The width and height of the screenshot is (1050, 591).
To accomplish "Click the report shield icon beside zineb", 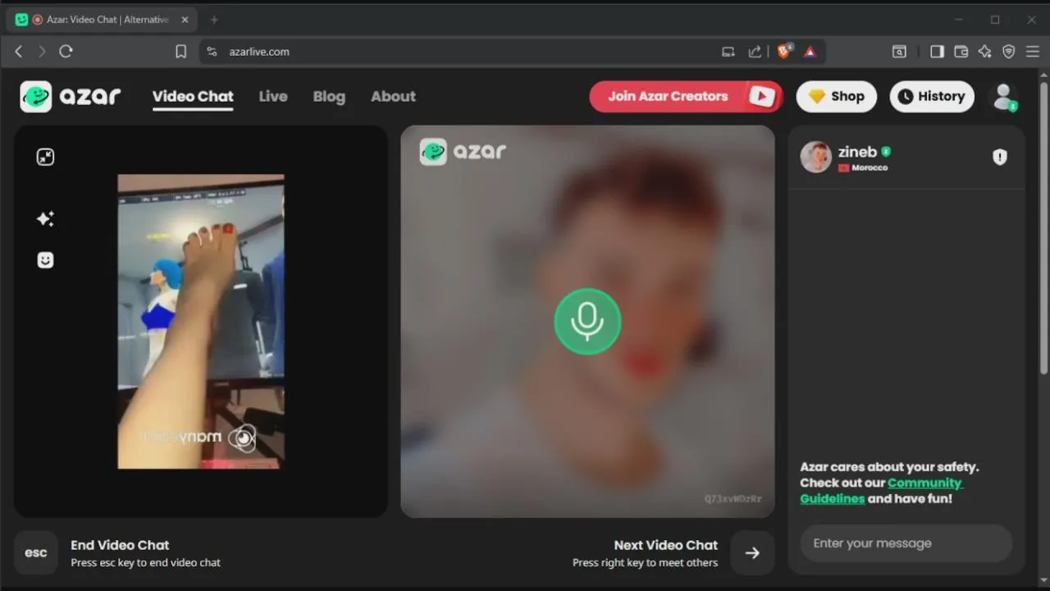I will pyautogui.click(x=999, y=157).
